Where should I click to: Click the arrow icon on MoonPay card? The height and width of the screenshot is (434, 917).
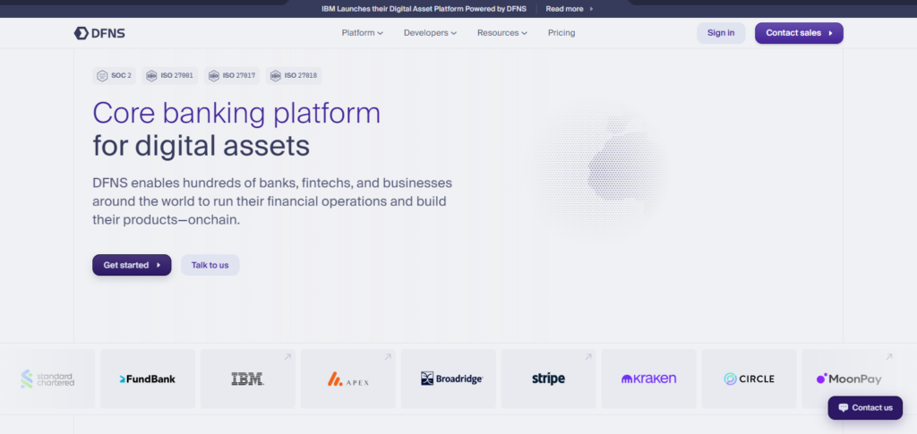coord(889,357)
